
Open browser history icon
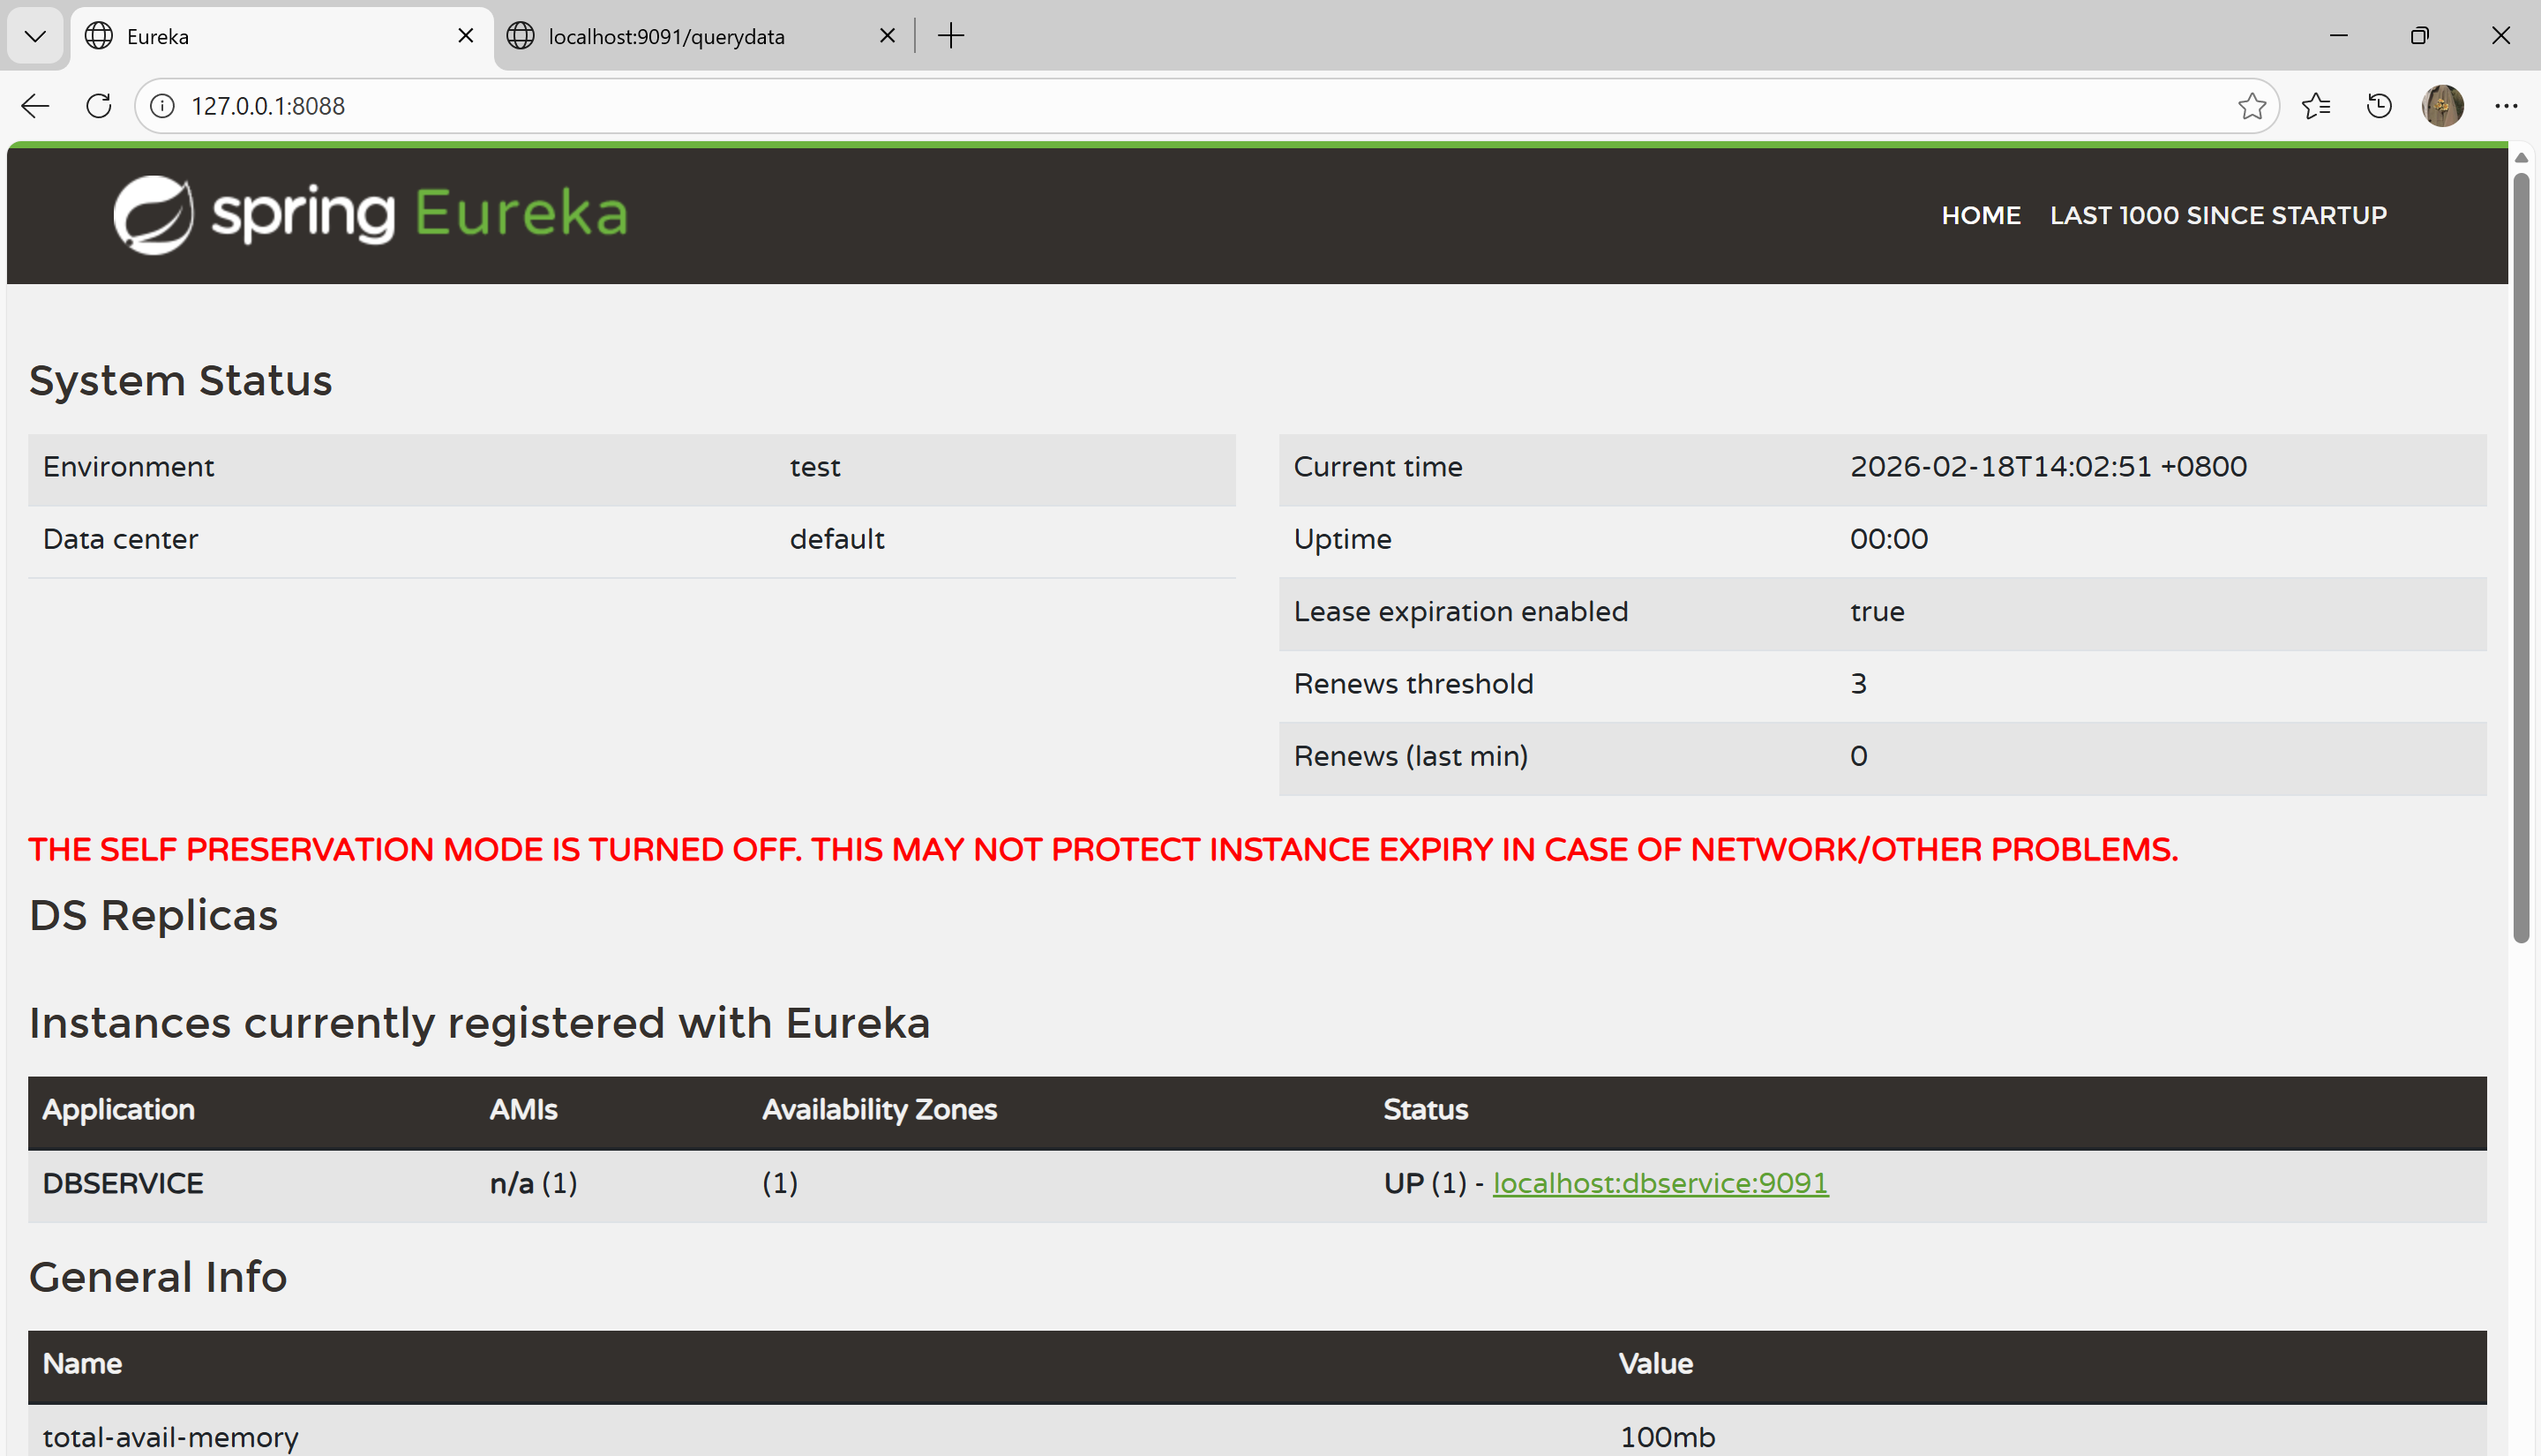(x=2379, y=106)
